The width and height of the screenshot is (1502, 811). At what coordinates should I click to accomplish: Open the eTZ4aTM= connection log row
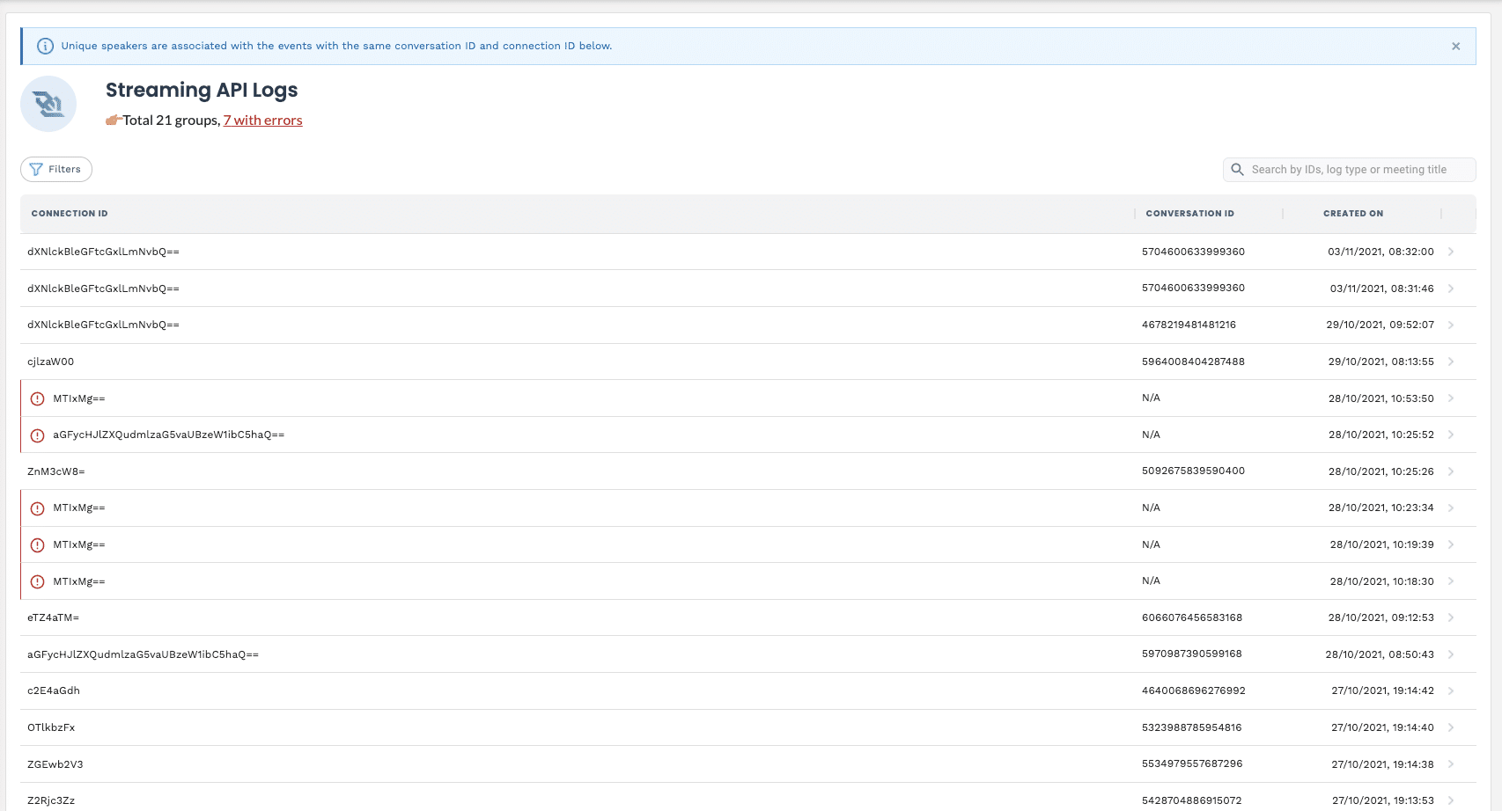(x=54, y=617)
